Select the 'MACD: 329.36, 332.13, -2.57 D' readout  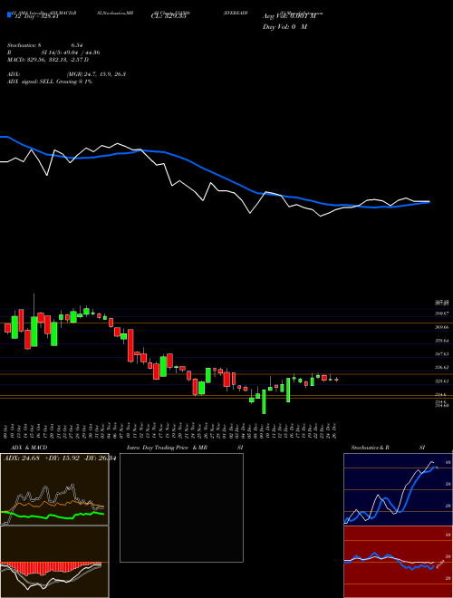point(48,60)
